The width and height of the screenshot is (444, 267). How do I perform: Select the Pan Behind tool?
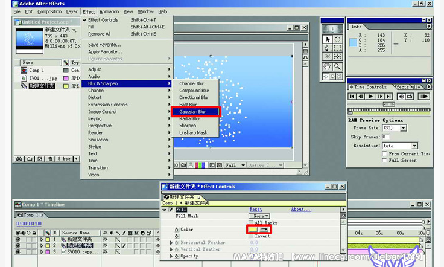(x=338, y=56)
